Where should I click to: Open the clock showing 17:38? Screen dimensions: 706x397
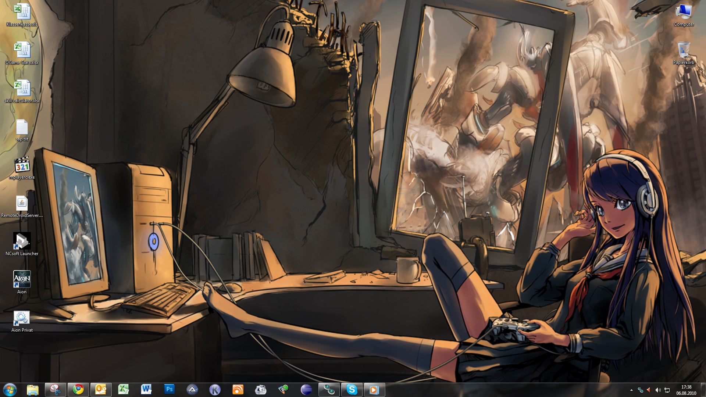click(686, 390)
